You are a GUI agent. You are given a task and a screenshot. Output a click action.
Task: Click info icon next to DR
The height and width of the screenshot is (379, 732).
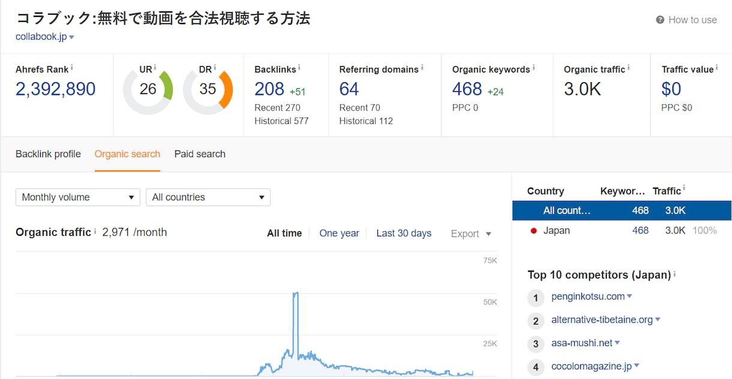tap(215, 68)
